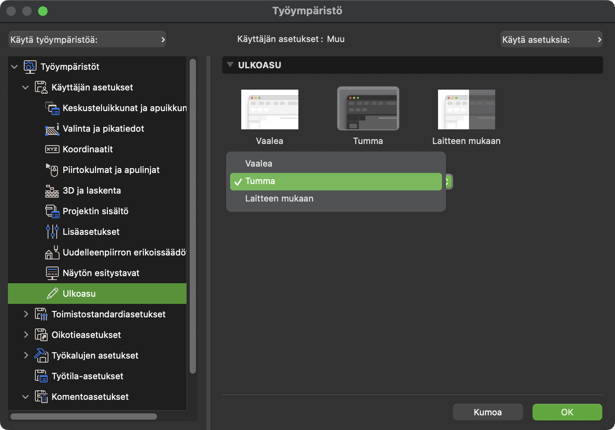Screen dimensions: 615x430
Task: Choose the Vaalea light theme thumbnail
Action: (269, 109)
